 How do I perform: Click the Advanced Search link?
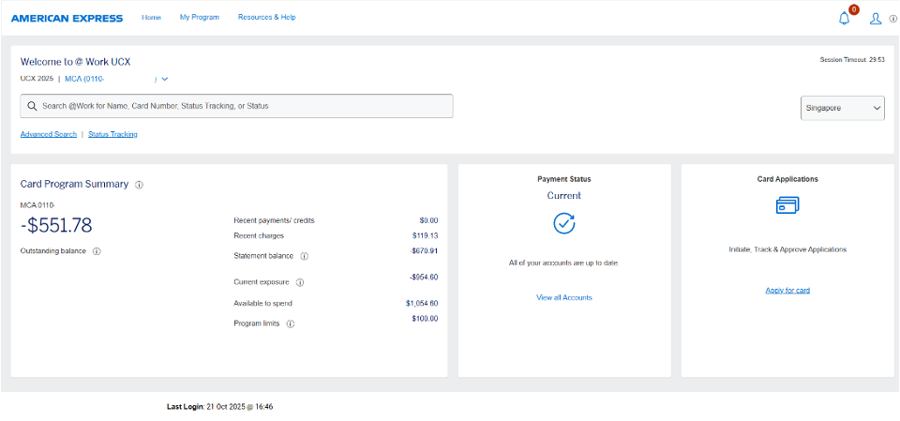pyautogui.click(x=49, y=134)
